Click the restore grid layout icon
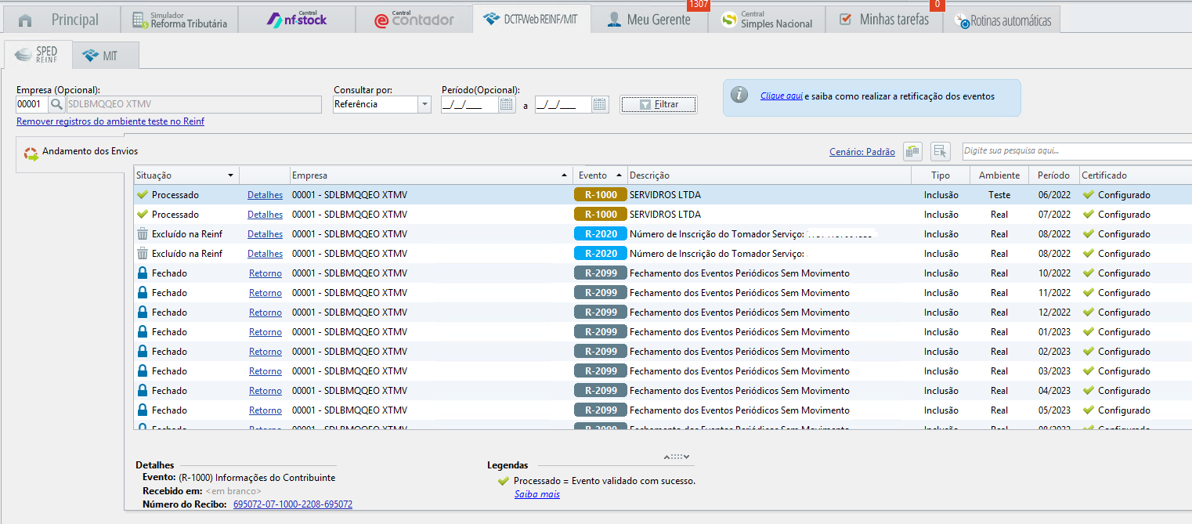The image size is (1192, 524). [x=912, y=152]
